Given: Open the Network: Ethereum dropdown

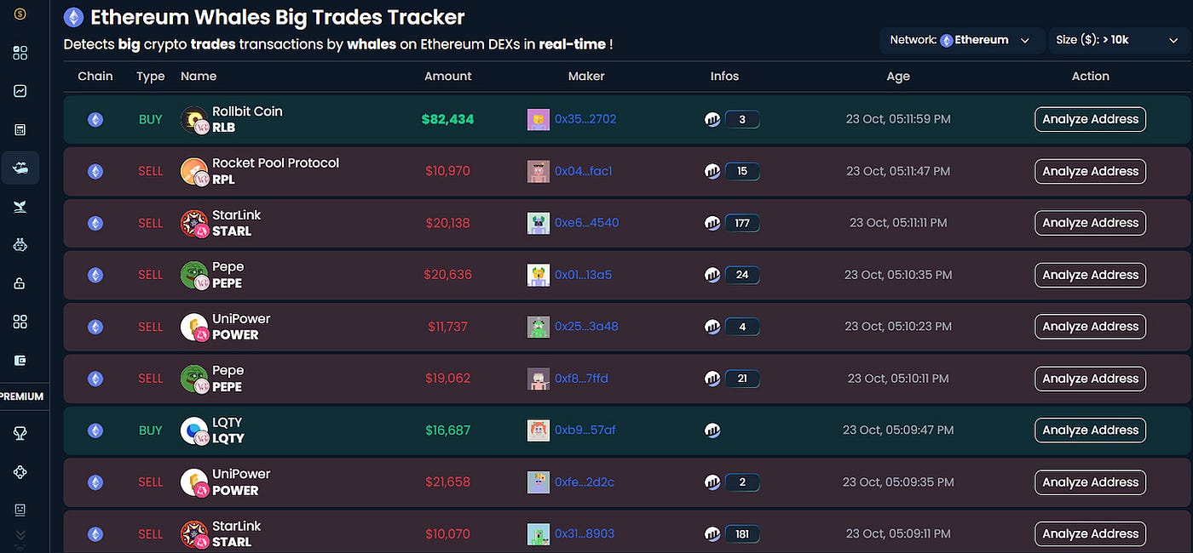Looking at the screenshot, I should (961, 39).
